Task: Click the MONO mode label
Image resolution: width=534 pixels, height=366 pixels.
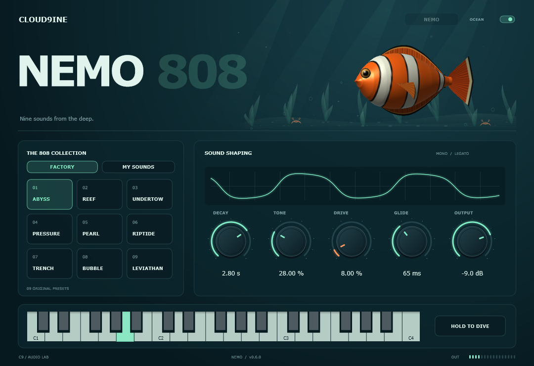Action: [x=442, y=154]
